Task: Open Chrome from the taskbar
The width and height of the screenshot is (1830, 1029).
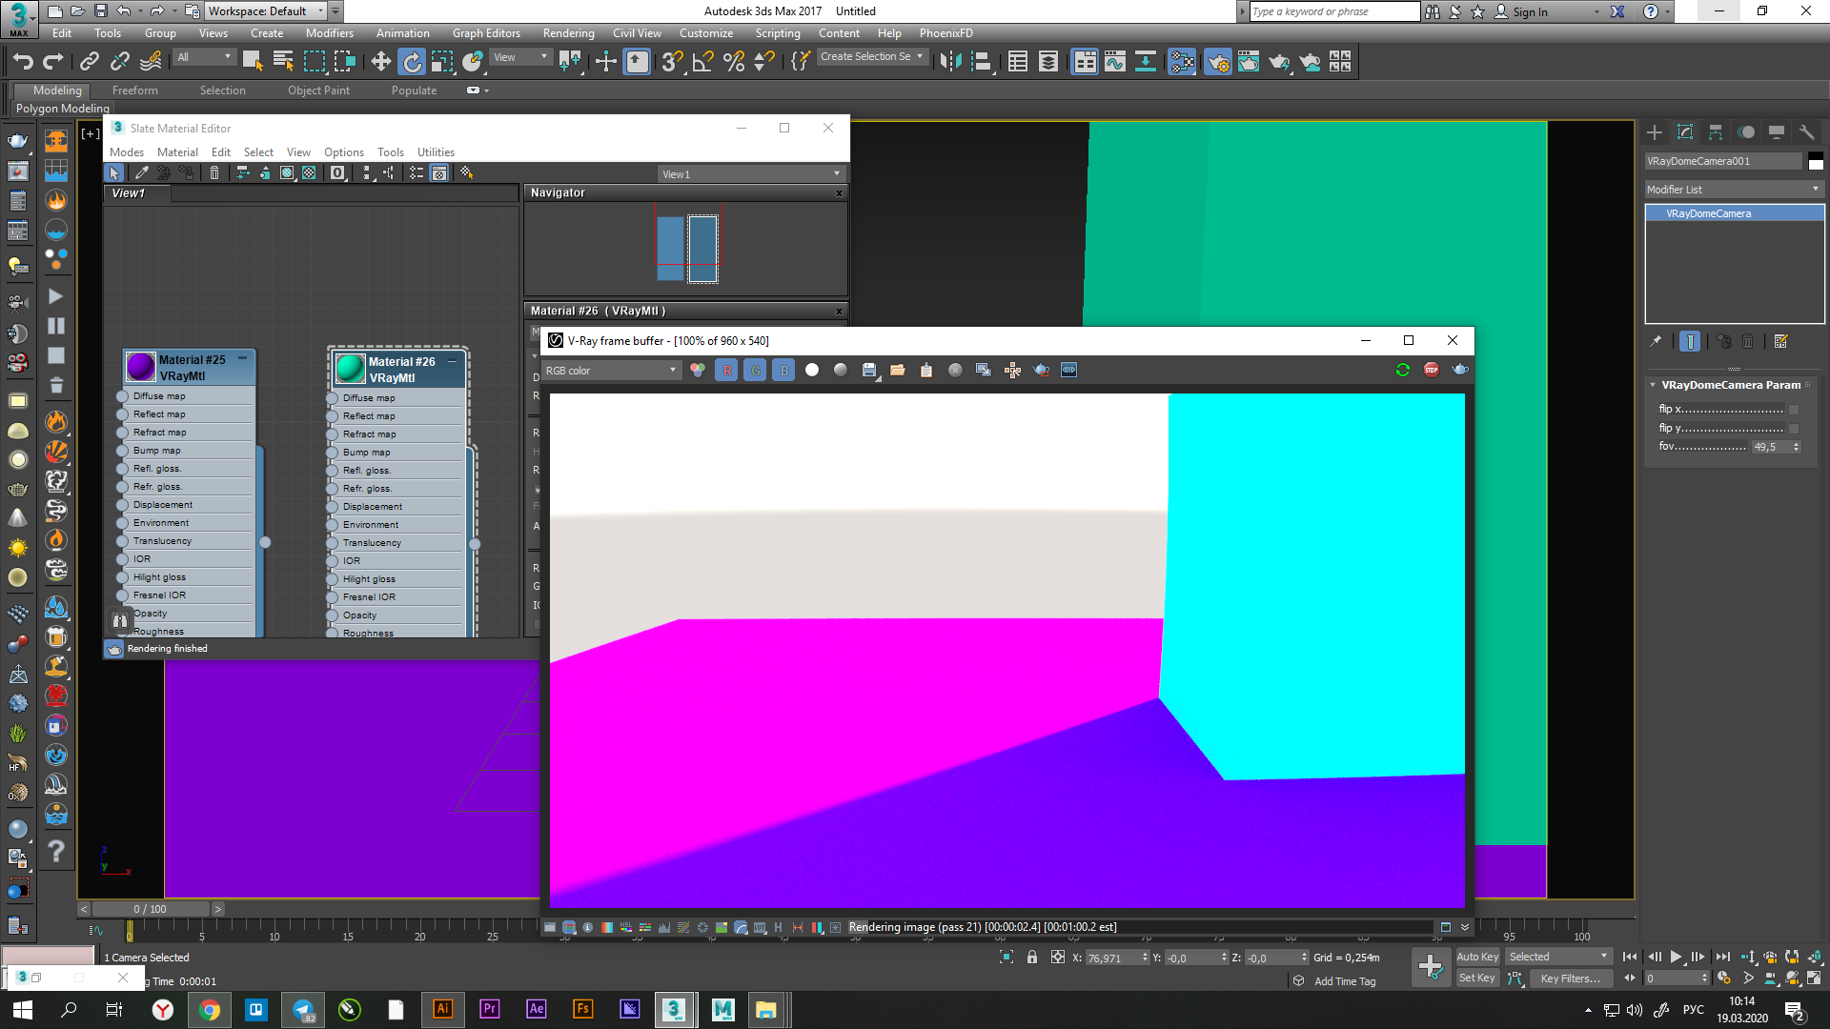Action: tap(210, 1009)
